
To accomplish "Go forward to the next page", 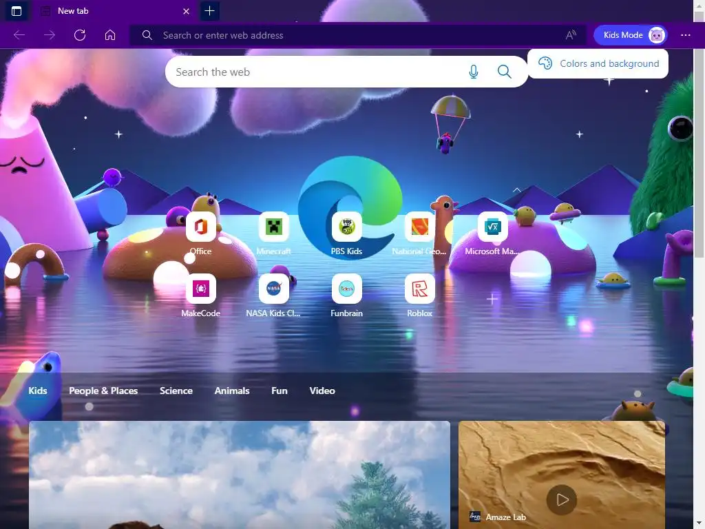I will pyautogui.click(x=50, y=35).
